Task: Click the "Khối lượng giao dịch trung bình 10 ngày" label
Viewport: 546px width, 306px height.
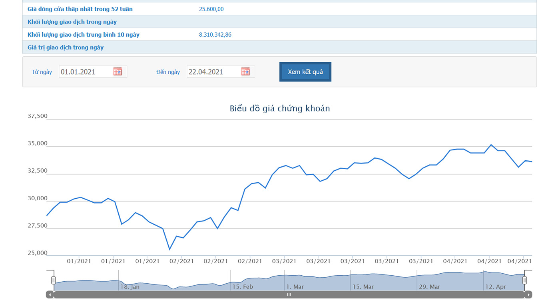Action: pyautogui.click(x=84, y=35)
